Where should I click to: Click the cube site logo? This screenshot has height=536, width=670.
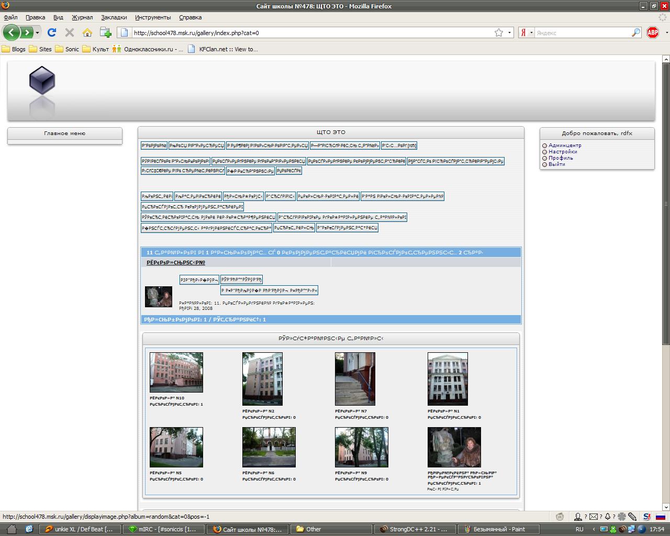42,80
